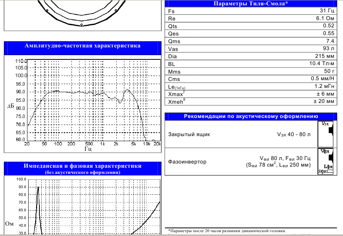Select the Xmax row with footnote 7
343x236 pixels.
(251, 94)
